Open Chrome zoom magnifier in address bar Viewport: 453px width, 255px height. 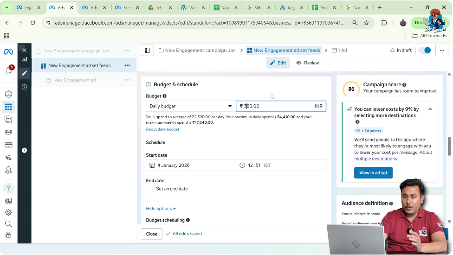(x=355, y=23)
